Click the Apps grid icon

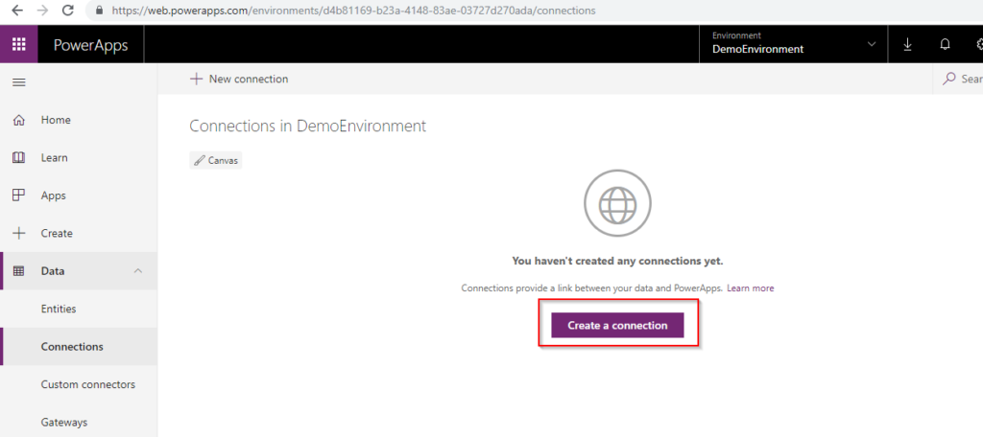[19, 195]
